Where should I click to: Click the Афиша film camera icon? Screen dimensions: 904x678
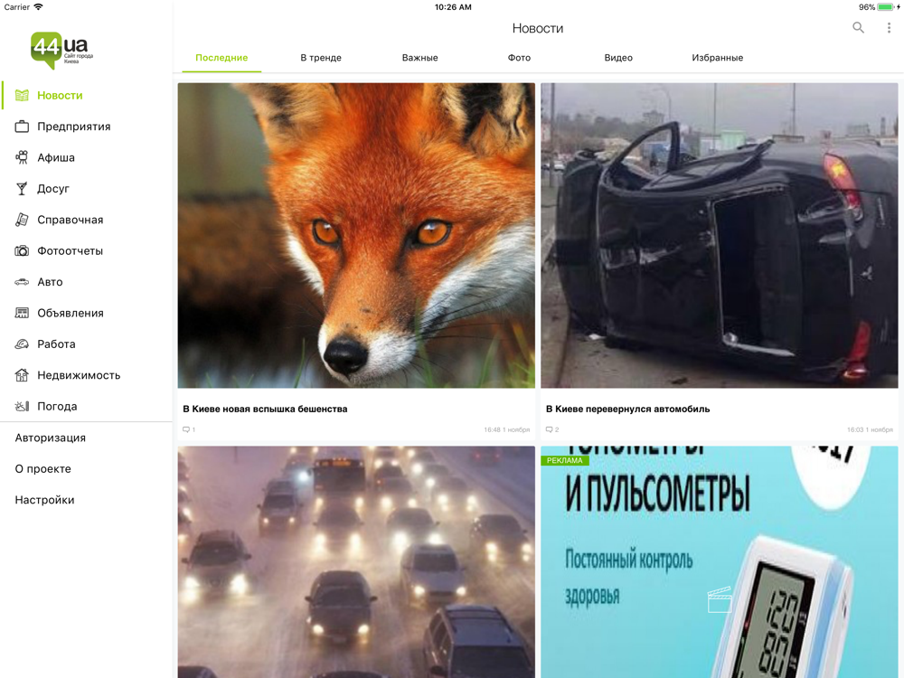point(22,157)
